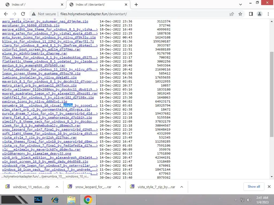Open the Chrome three-dot menu
The height and width of the screenshot is (205, 274).
click(268, 14)
